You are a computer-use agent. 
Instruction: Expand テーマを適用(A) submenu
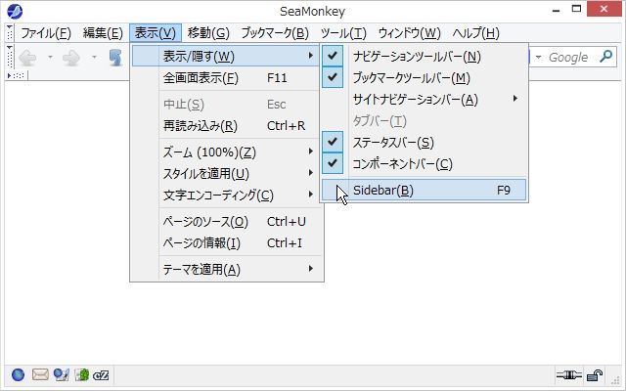(x=226, y=270)
